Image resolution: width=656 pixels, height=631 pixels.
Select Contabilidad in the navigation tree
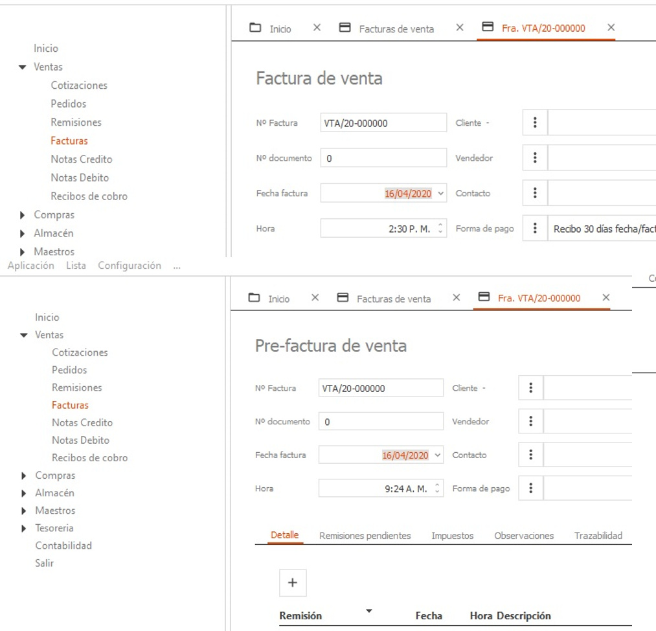pos(63,545)
